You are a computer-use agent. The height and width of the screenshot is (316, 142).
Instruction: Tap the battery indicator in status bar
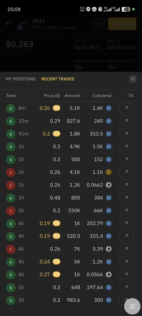tap(126, 9)
